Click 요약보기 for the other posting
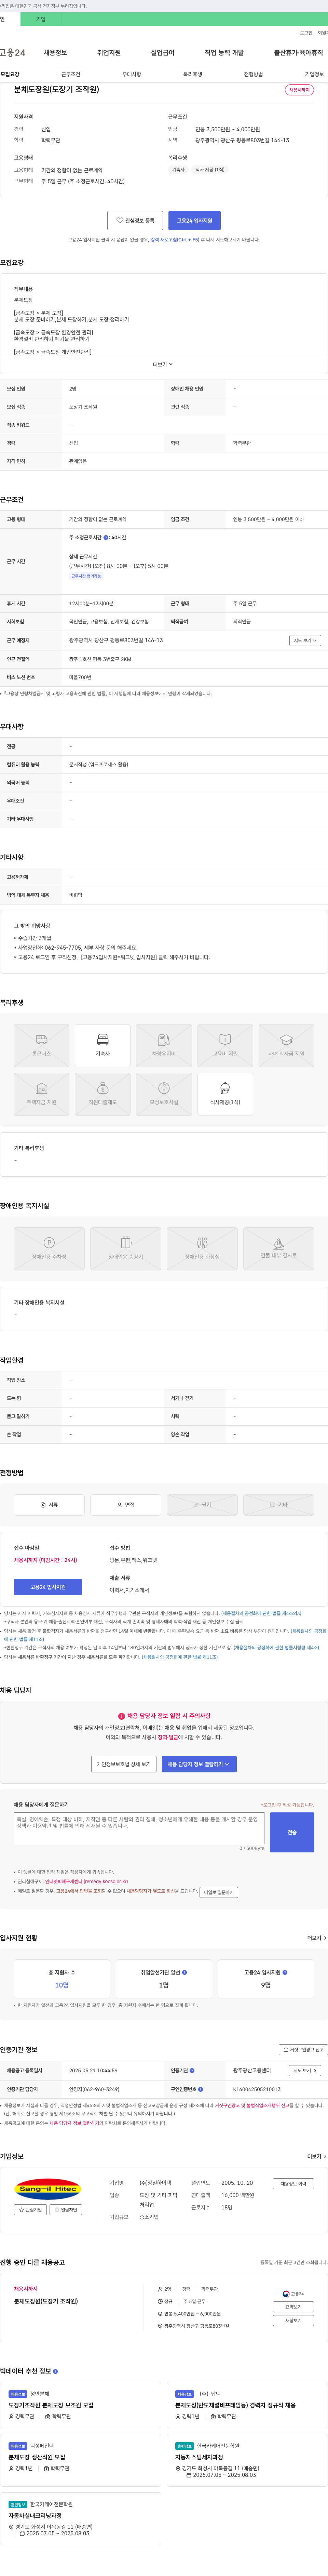 coord(293,2307)
